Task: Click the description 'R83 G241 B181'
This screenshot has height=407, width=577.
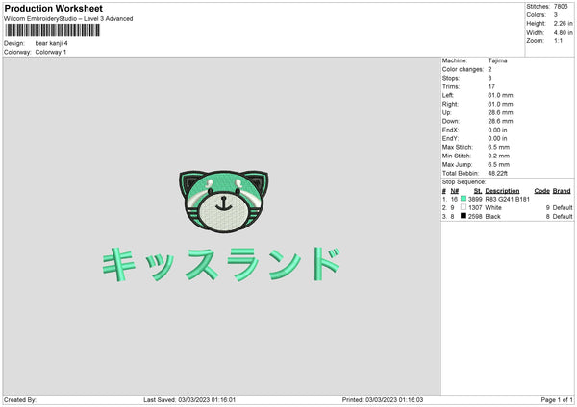Action: tap(508, 199)
